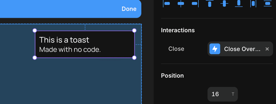This screenshot has height=104, width=276.
Task: Focus the top position field showing 16
Action: pyautogui.click(x=223, y=94)
